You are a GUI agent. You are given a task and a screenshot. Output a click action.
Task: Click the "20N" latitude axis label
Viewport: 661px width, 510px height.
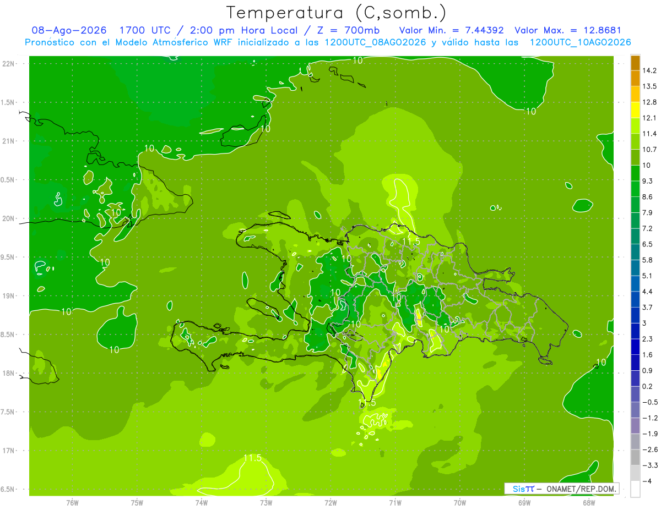(x=9, y=218)
